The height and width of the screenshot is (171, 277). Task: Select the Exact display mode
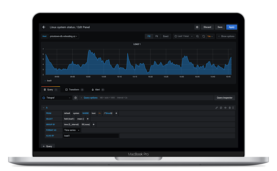[166, 36]
